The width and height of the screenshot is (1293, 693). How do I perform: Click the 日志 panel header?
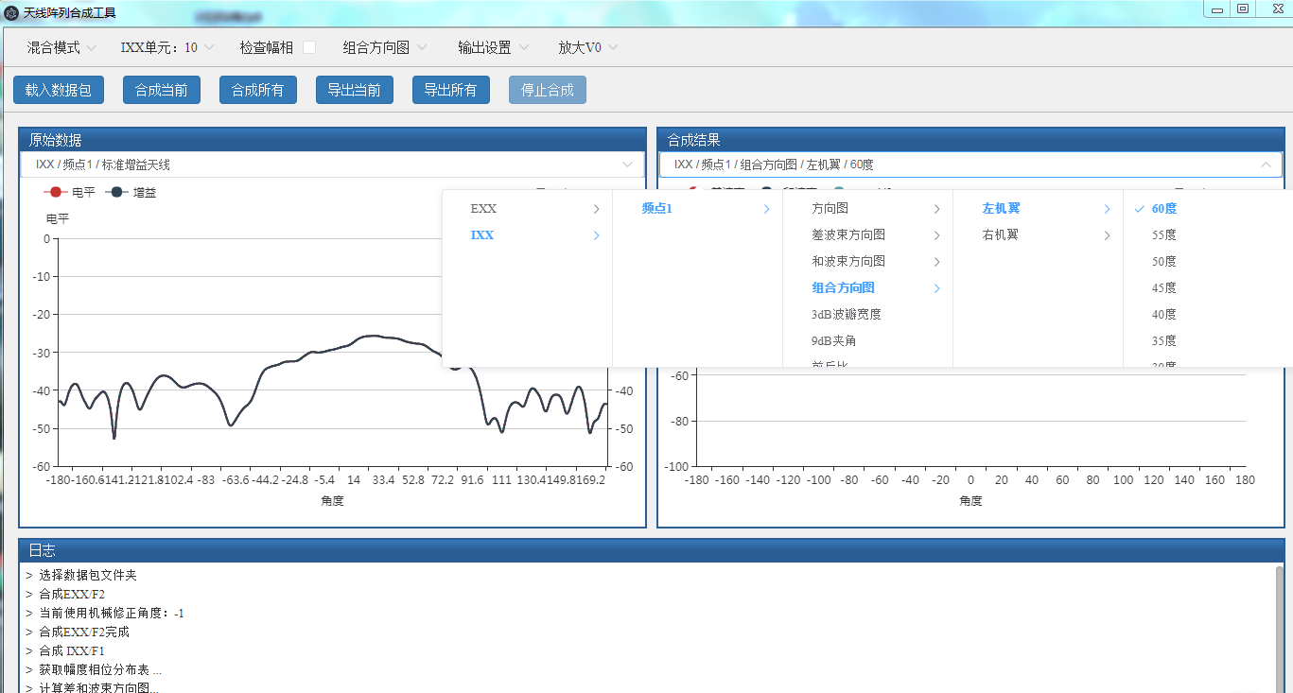pos(651,550)
